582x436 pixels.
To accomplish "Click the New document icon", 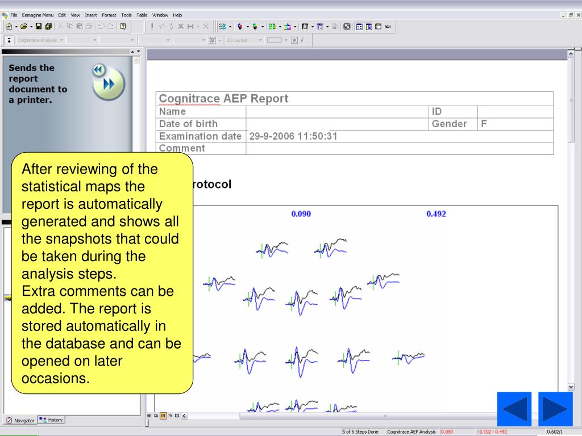I will [9, 26].
